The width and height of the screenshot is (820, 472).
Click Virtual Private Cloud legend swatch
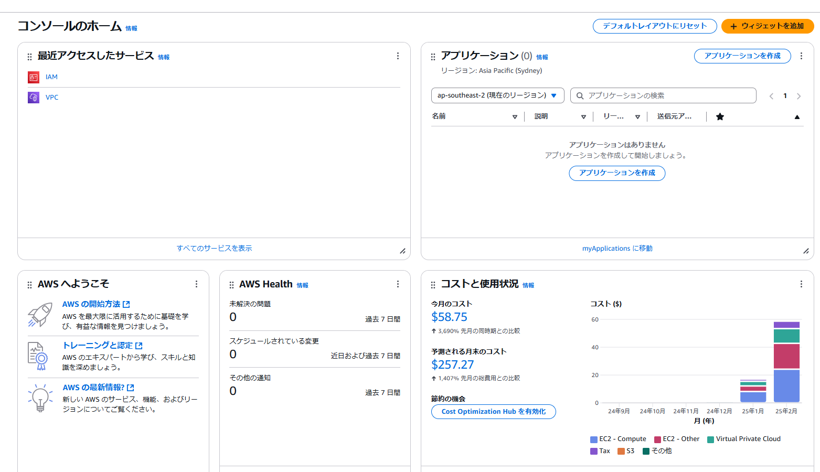[710, 439]
